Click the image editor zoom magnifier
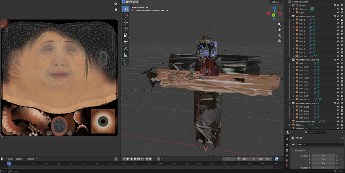The width and height of the screenshot is (345, 173). pos(116,4)
